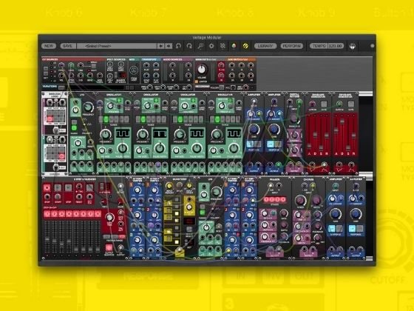The width and height of the screenshot is (414, 311).
Task: Click the Tempo value field showing 120.00
Action: coord(336,46)
